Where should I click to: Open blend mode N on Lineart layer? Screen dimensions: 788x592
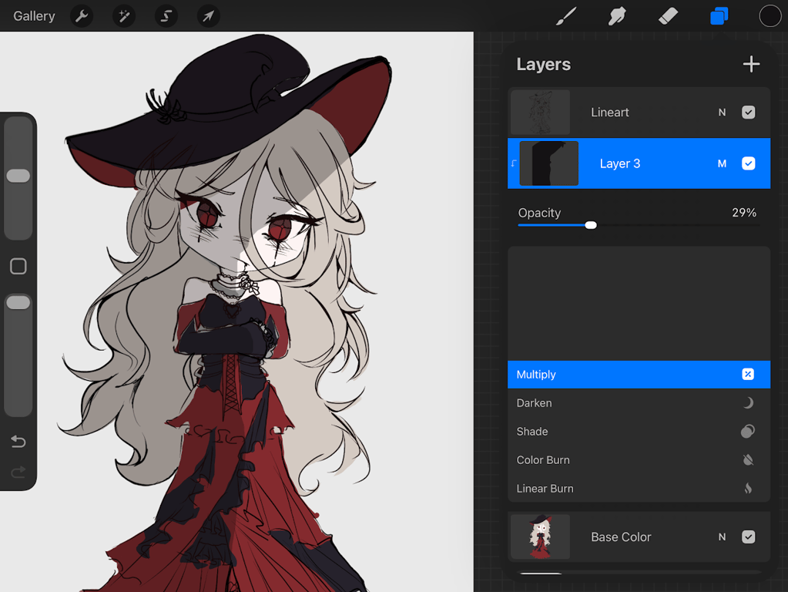[723, 113]
